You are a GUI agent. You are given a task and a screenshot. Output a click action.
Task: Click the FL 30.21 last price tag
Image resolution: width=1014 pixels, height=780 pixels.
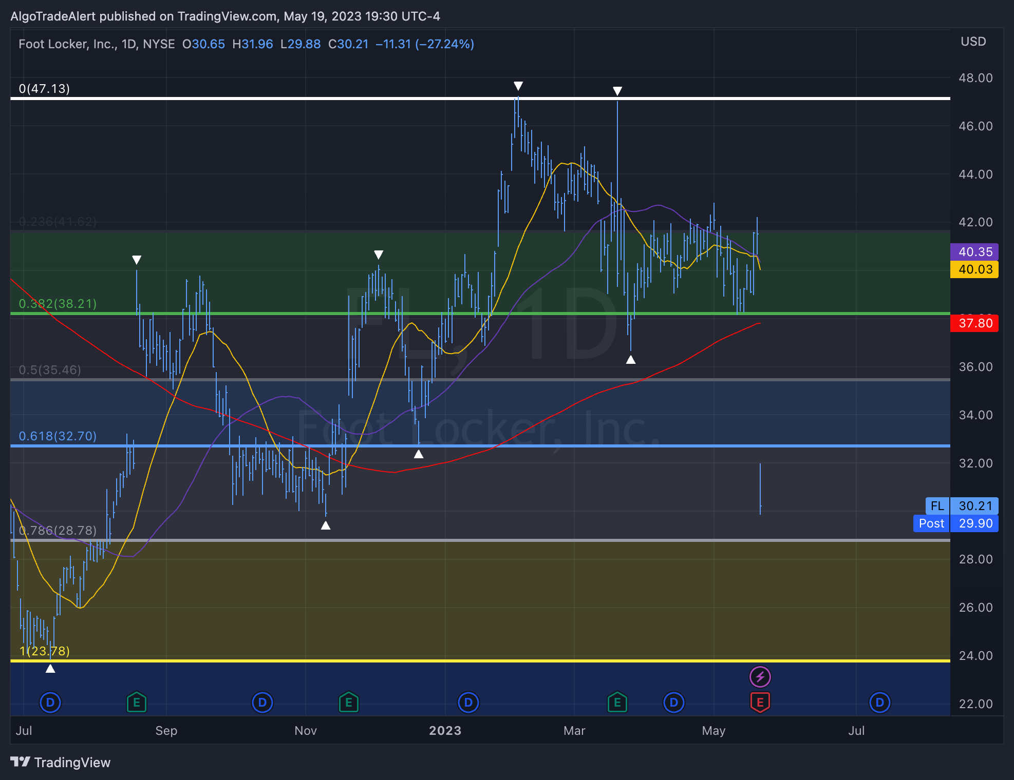[962, 506]
